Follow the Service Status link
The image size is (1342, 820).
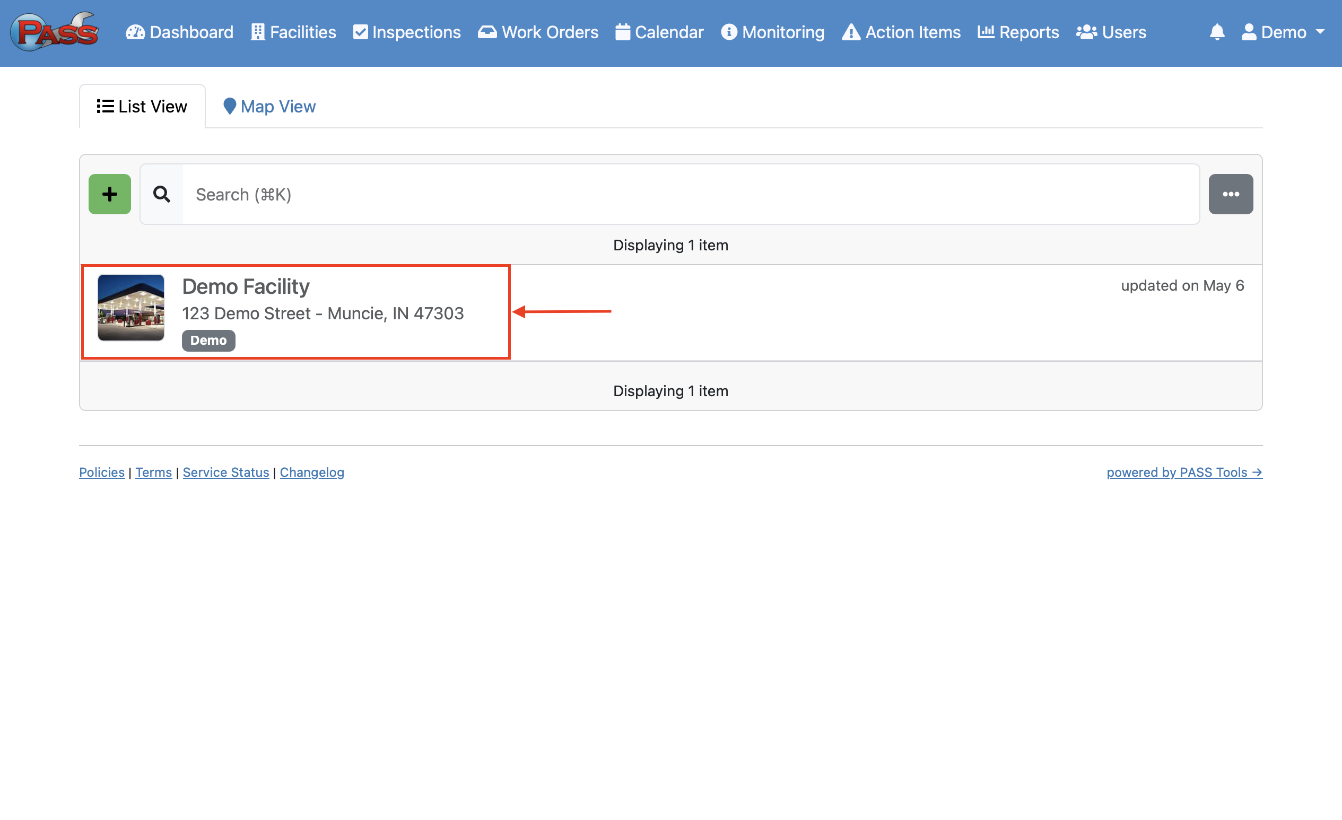pyautogui.click(x=225, y=472)
